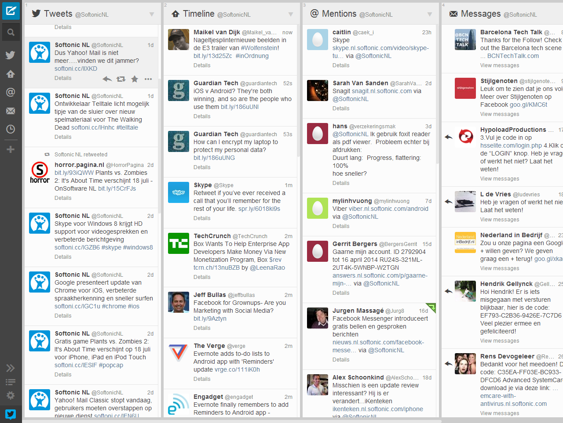The width and height of the screenshot is (563, 423).
Task: Reply to the Yahoo! Mail tweet
Action: 107,79
